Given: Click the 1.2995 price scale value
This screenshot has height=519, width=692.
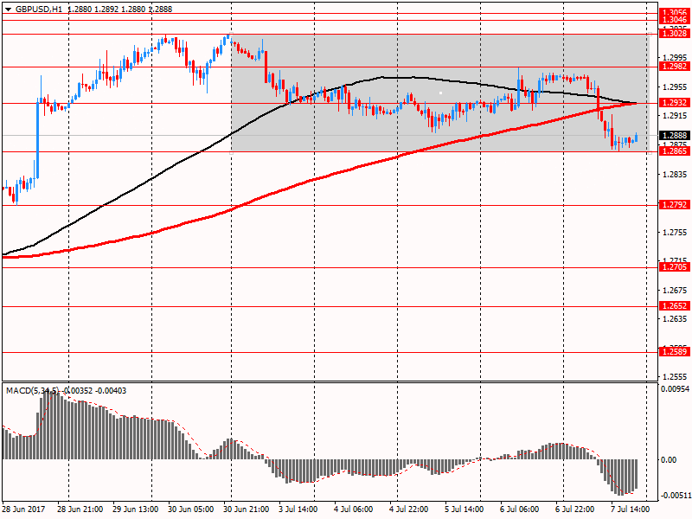Looking at the screenshot, I should 675,57.
